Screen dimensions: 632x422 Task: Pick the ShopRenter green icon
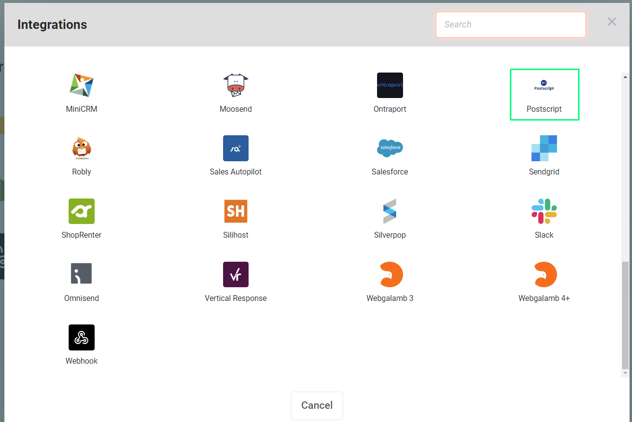coord(81,211)
